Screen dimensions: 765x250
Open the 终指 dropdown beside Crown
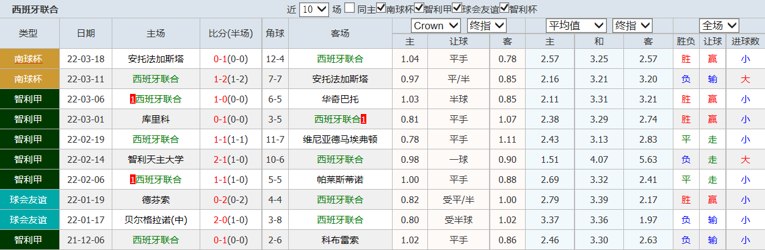pyautogui.click(x=486, y=26)
